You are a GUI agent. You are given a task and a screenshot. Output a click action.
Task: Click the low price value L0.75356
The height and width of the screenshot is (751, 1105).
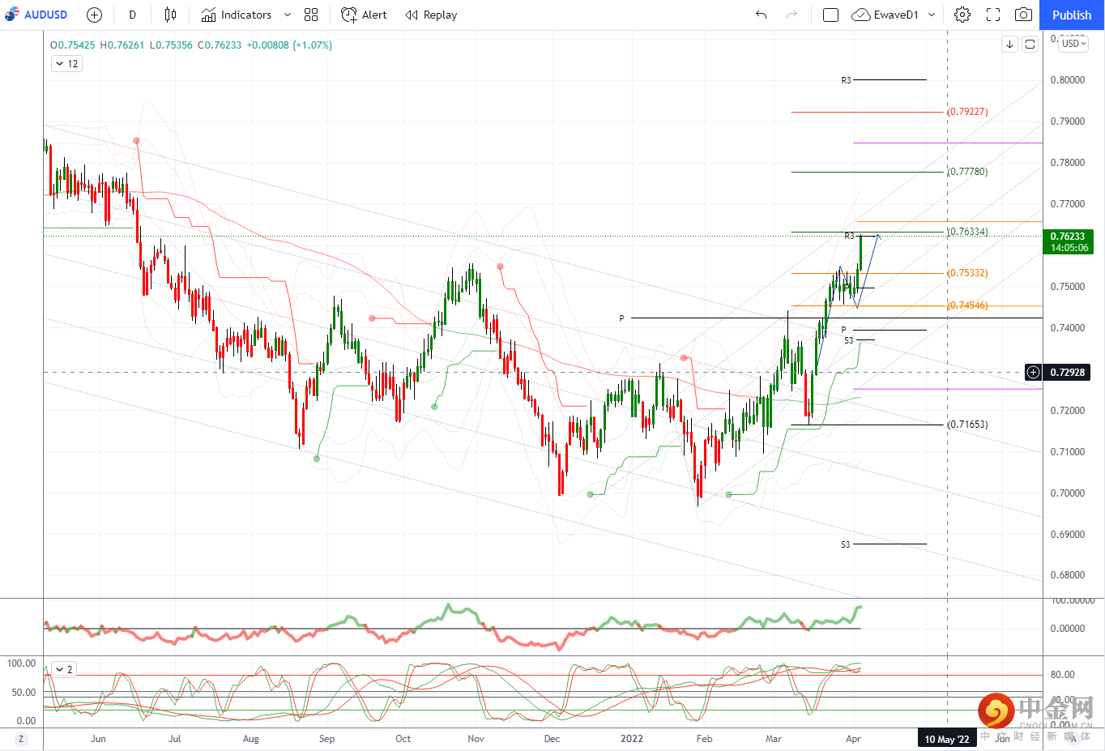point(171,45)
